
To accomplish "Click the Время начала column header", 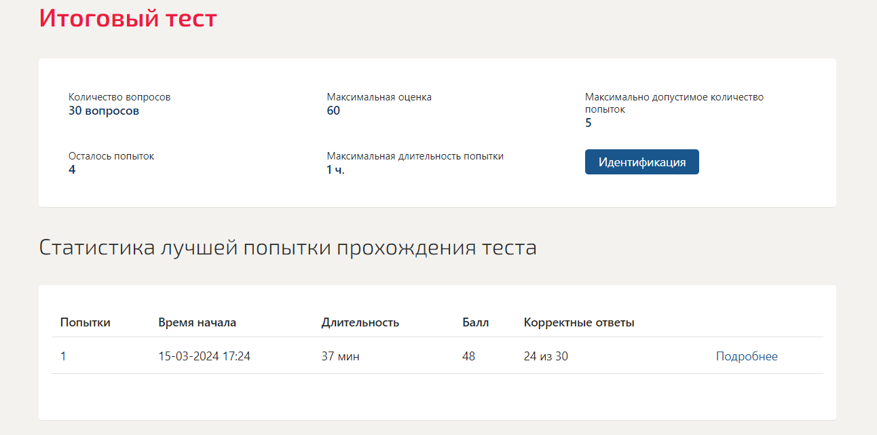I will (198, 322).
